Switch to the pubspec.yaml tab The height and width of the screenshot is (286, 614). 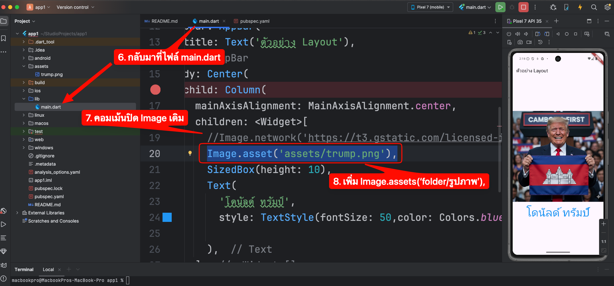254,21
